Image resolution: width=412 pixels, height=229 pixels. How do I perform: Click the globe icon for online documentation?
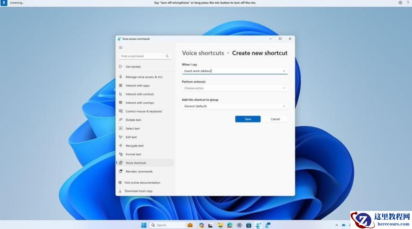pyautogui.click(x=120, y=182)
